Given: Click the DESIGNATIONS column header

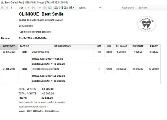Looking at the screenshot, I should (x=62, y=47).
